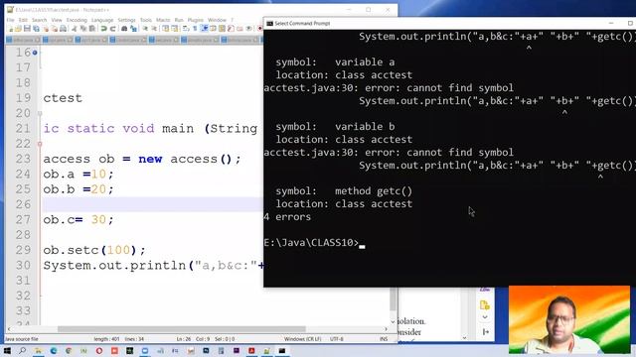The image size is (636, 357).
Task: Click the taskbar Search magnifier icon
Action: [x=23, y=350]
